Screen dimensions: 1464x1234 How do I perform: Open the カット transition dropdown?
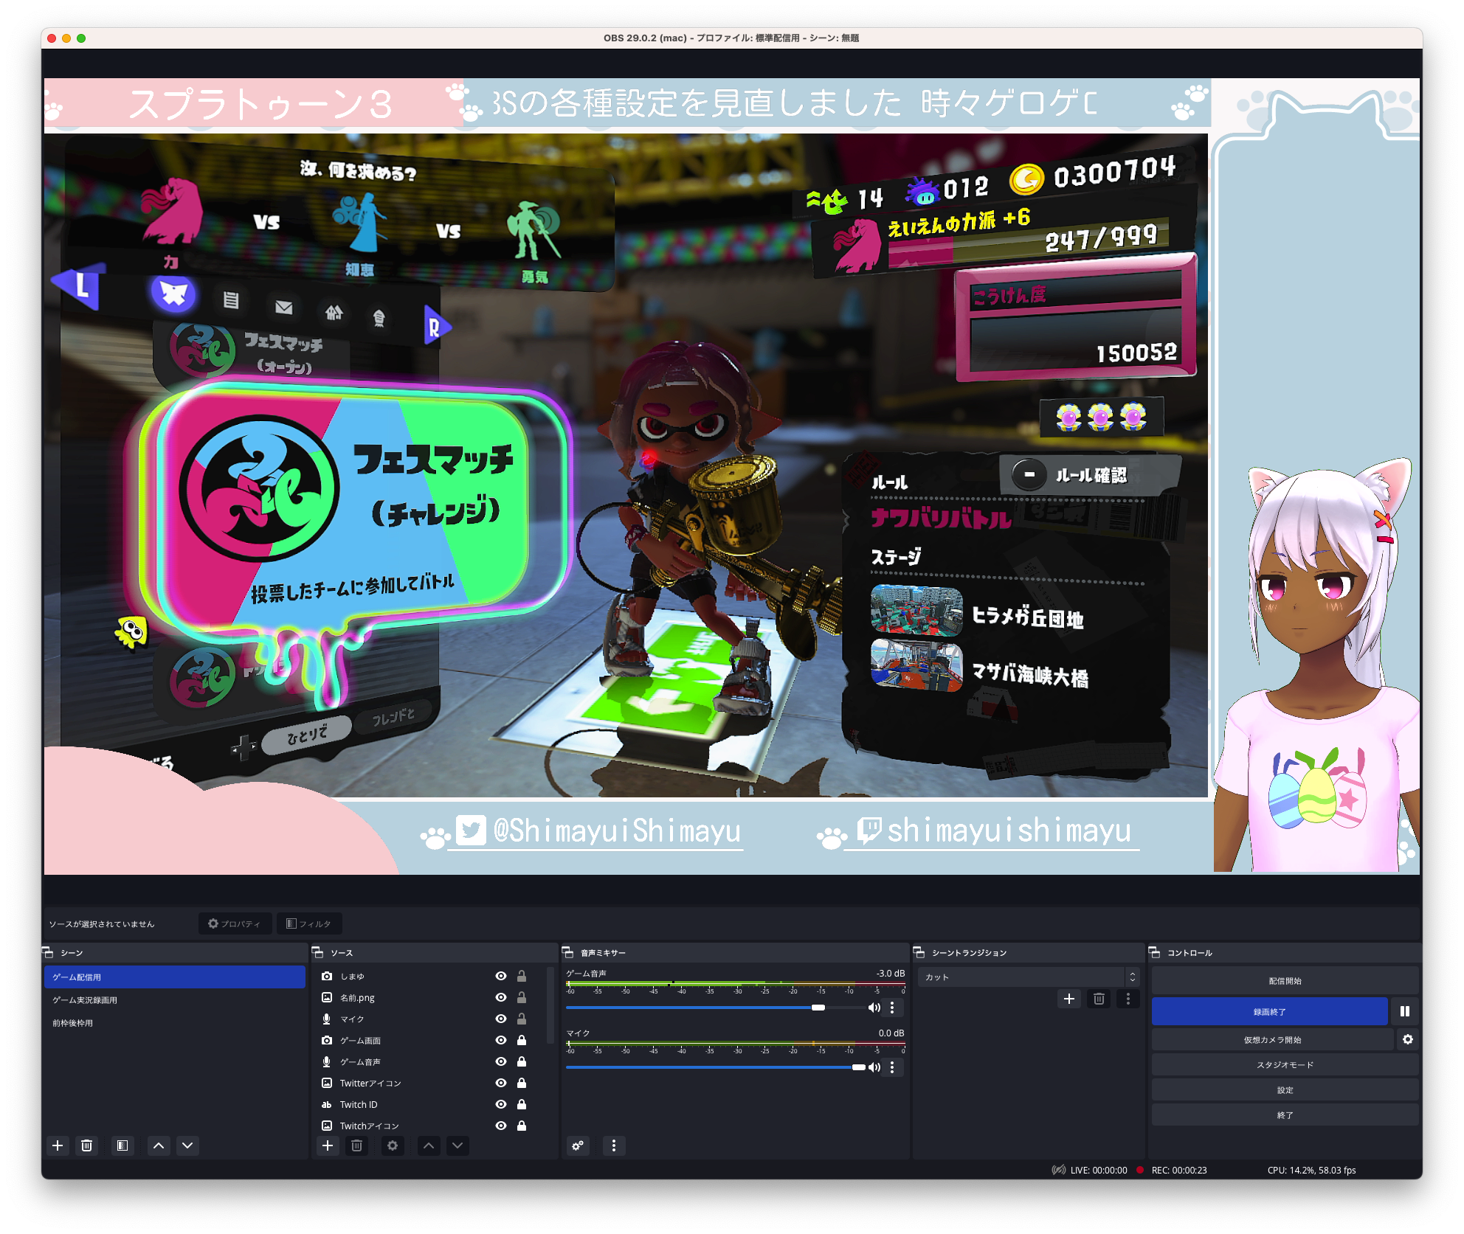[x=1029, y=977]
